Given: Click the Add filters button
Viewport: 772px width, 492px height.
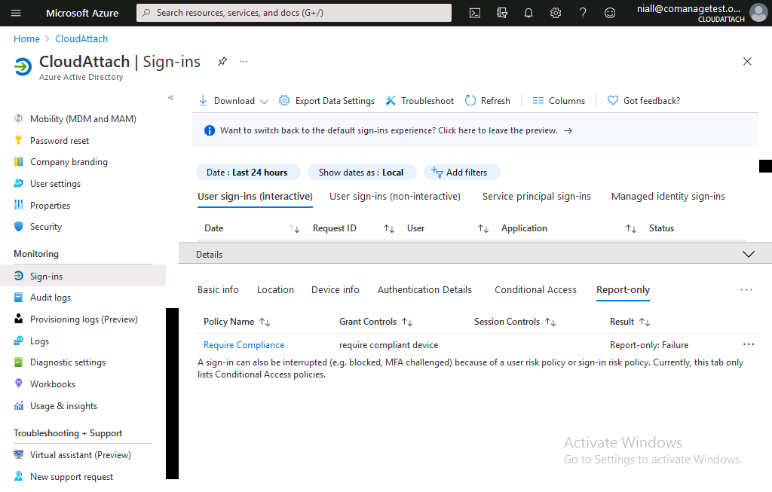Looking at the screenshot, I should point(461,173).
